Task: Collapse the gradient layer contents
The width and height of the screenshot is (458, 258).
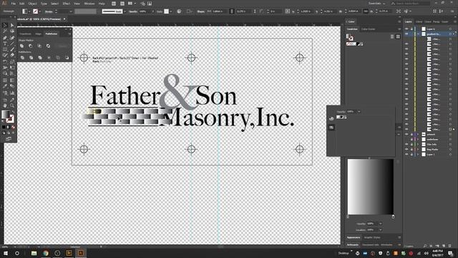Action: (418, 34)
